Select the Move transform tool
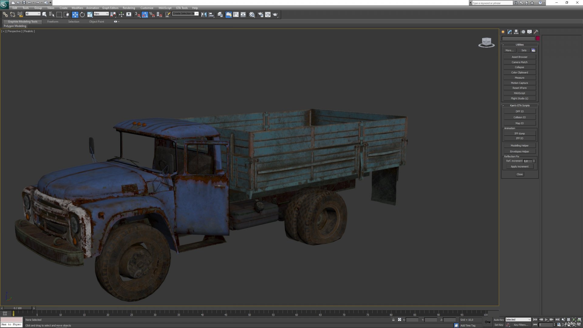 pyautogui.click(x=75, y=14)
